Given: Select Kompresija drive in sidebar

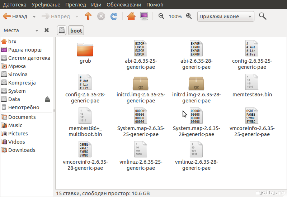Looking at the screenshot, I should (x=27, y=83).
